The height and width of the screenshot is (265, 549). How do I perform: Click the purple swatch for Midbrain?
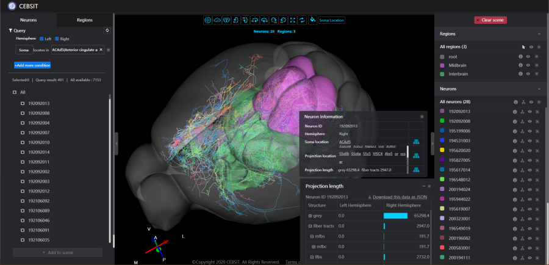(442, 65)
